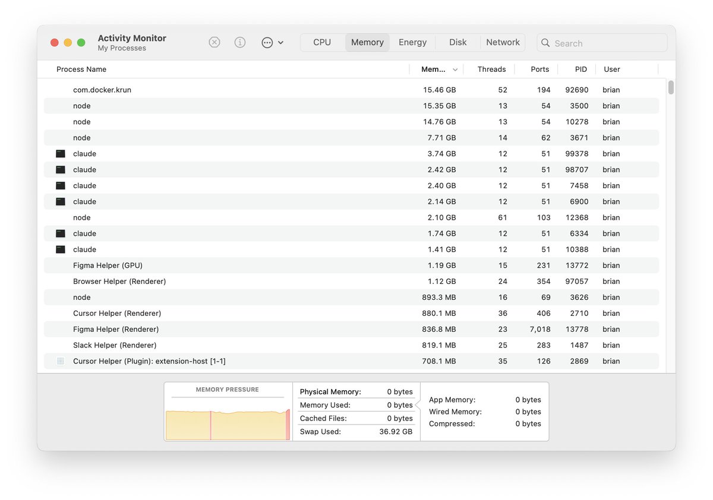Select the com.docker.krun process row
Screen dimensions: 713x500
351,90
